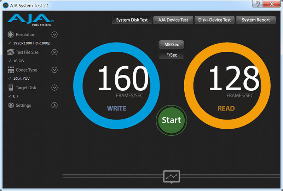Click the Resolution label
Image resolution: width=283 pixels, height=191 pixels.
click(x=25, y=34)
